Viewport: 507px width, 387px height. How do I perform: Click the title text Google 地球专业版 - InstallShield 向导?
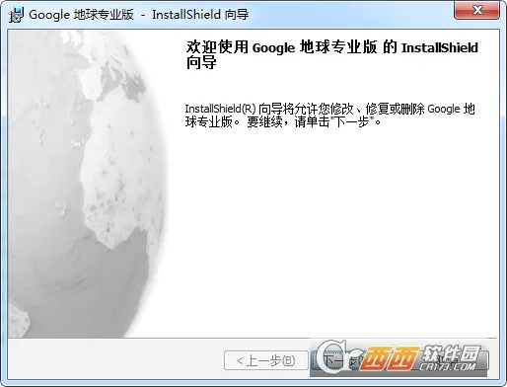139,15
